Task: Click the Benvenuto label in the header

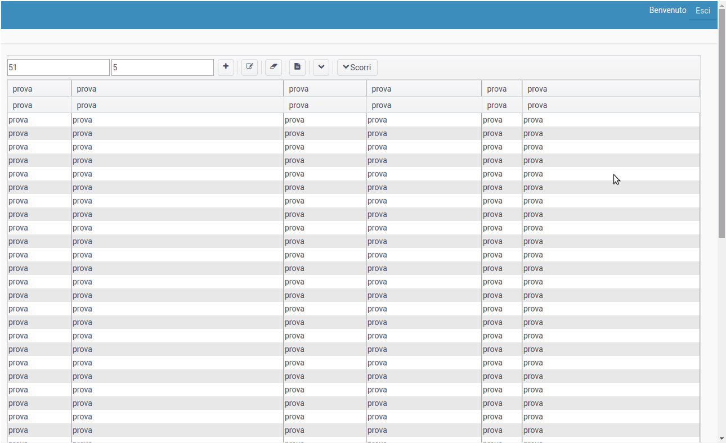Action: pos(667,10)
